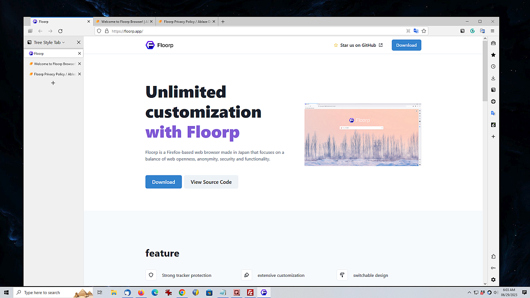Select Floorp Privacy Policy sidebar tree tab

coord(53,74)
